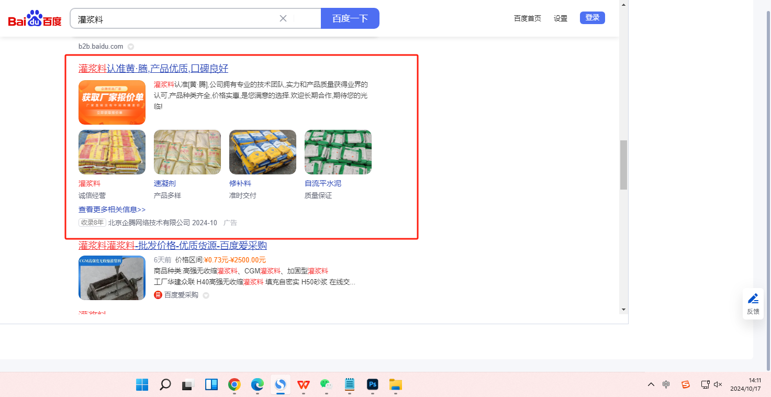Click the 产品多样 caption
The image size is (771, 397).
[x=167, y=196]
